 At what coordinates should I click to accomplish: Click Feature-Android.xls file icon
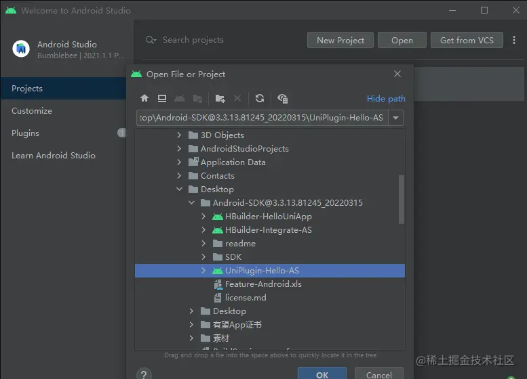pos(218,284)
